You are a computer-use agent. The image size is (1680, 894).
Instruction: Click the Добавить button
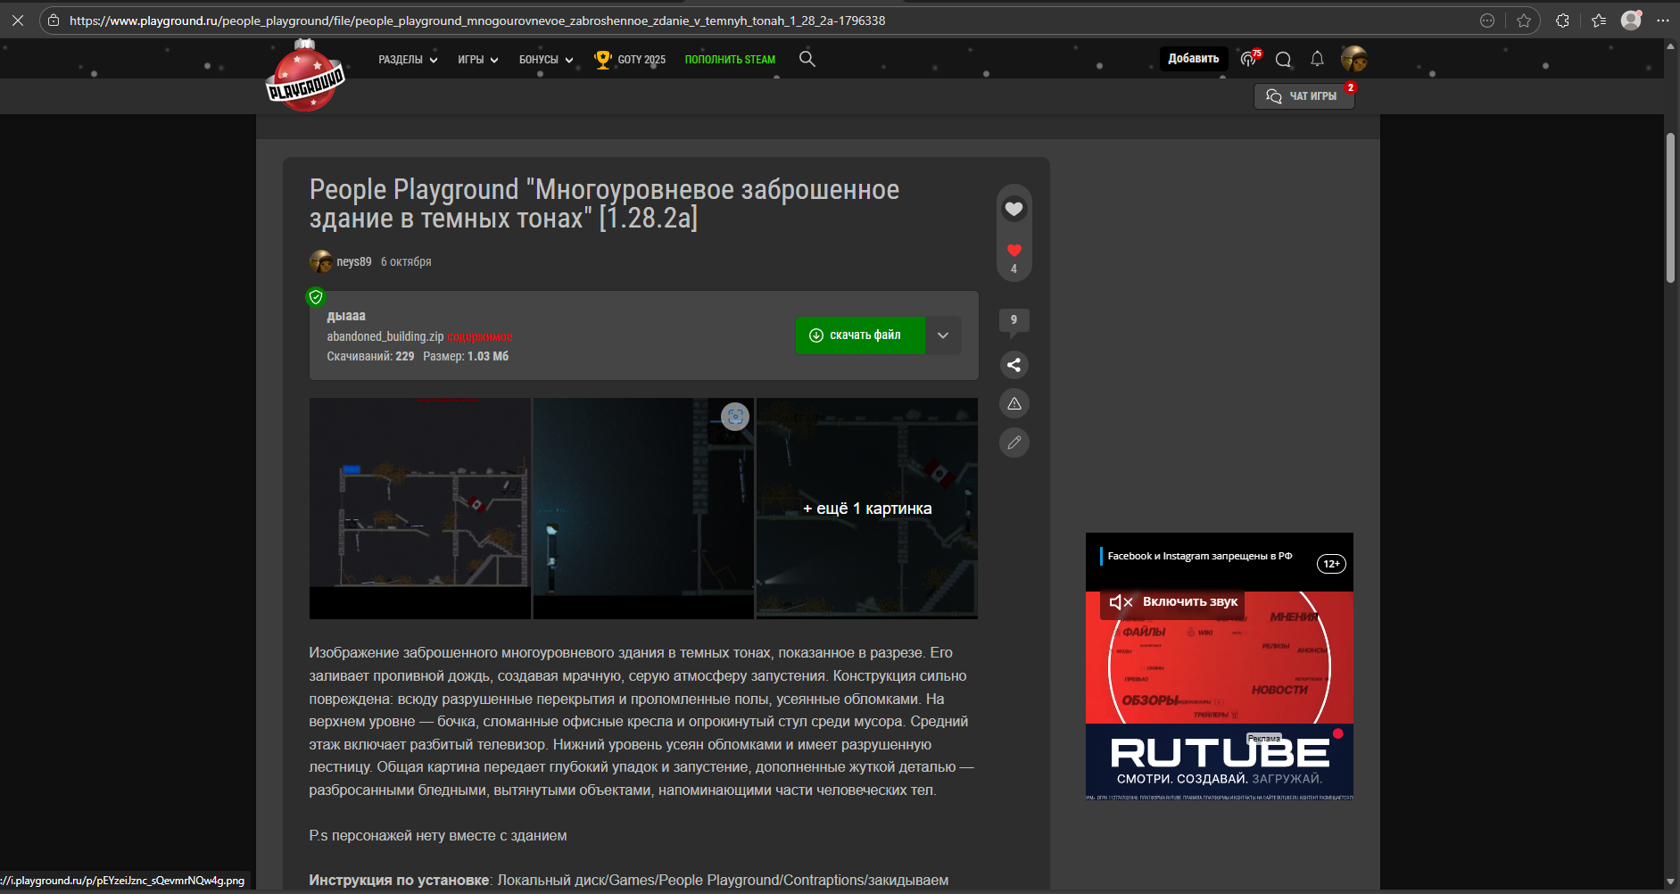pos(1193,59)
